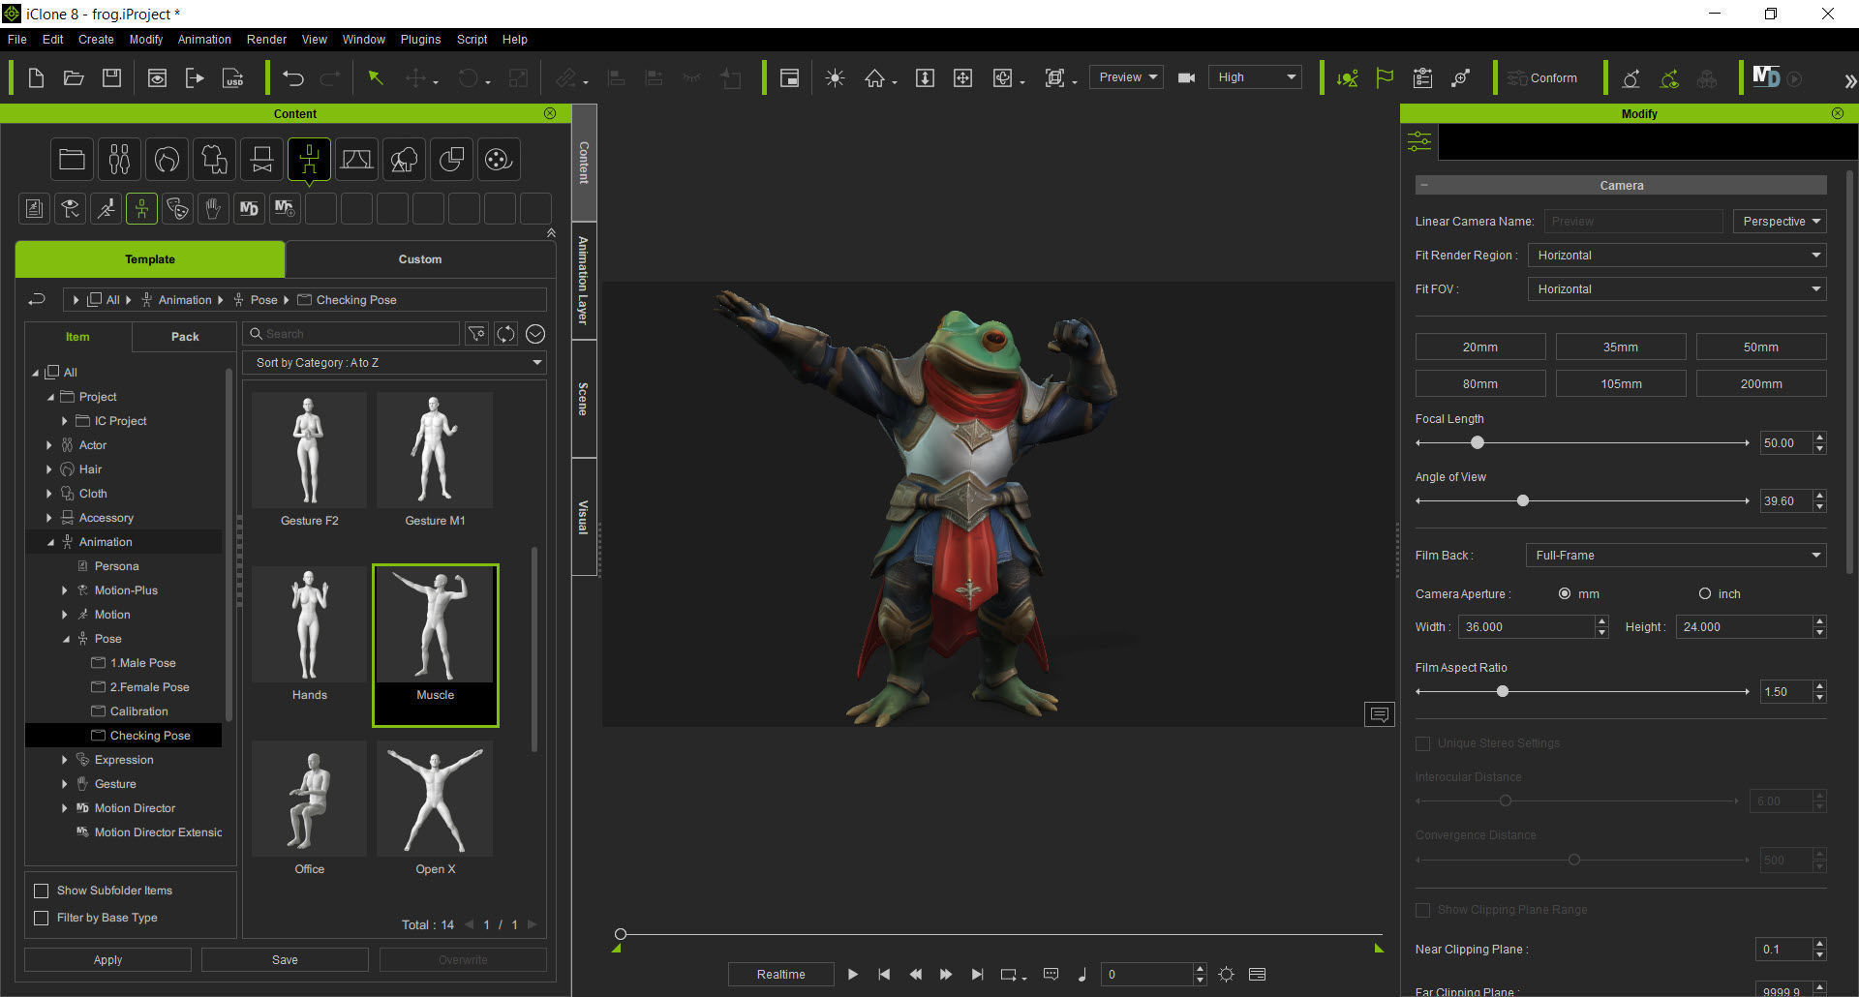This screenshot has height=997, width=1859.
Task: Click the USD export icon
Action: [233, 78]
